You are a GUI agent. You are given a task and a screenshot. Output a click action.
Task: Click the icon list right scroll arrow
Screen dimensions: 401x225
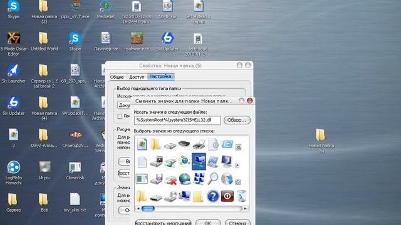[245, 209]
